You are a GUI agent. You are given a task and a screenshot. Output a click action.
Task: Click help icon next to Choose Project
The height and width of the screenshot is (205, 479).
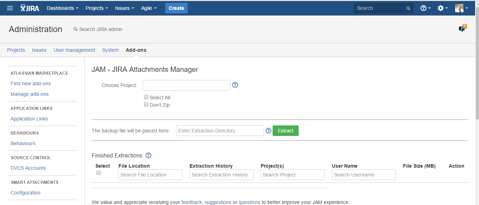(x=235, y=85)
